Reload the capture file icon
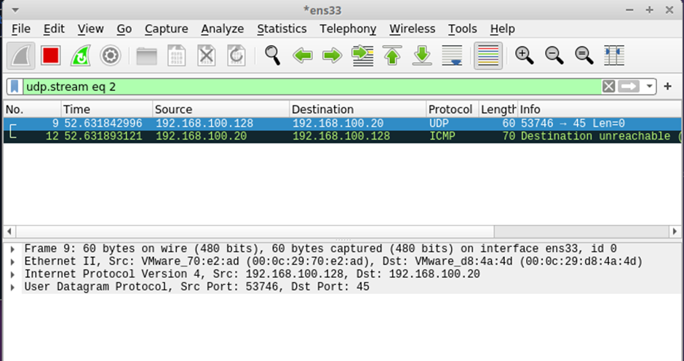The width and height of the screenshot is (684, 361). click(x=236, y=55)
